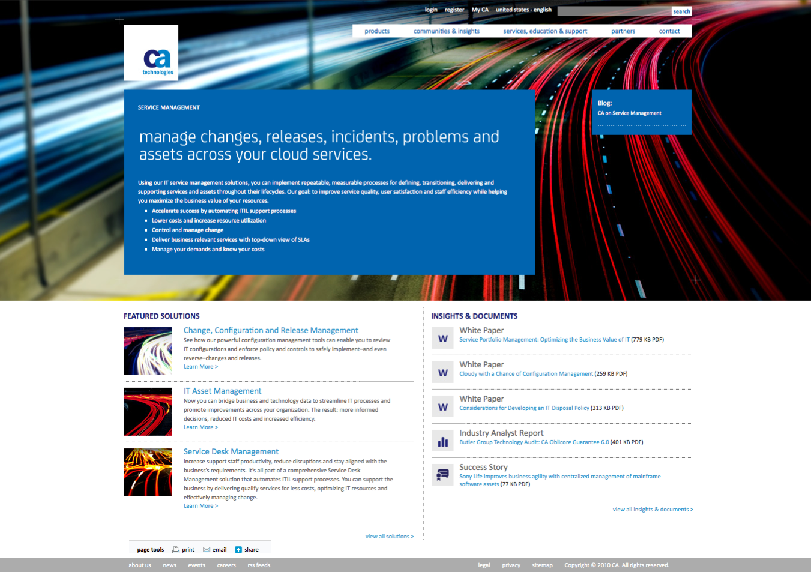Open the communities & insights menu
The width and height of the screenshot is (811, 572).
tap(447, 31)
